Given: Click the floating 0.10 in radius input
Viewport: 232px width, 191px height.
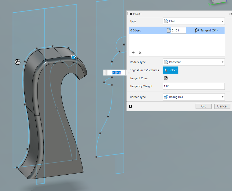Looking at the screenshot, I should tap(116, 73).
